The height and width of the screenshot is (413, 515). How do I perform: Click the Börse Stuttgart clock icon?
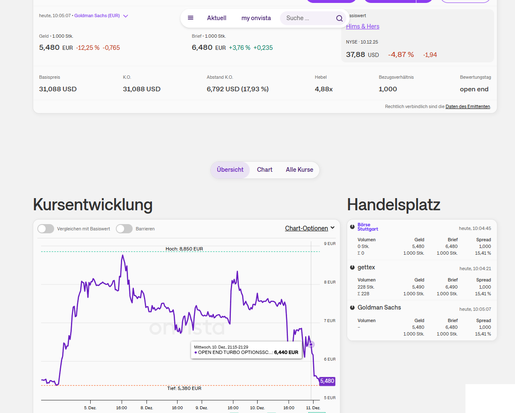[x=352, y=227]
